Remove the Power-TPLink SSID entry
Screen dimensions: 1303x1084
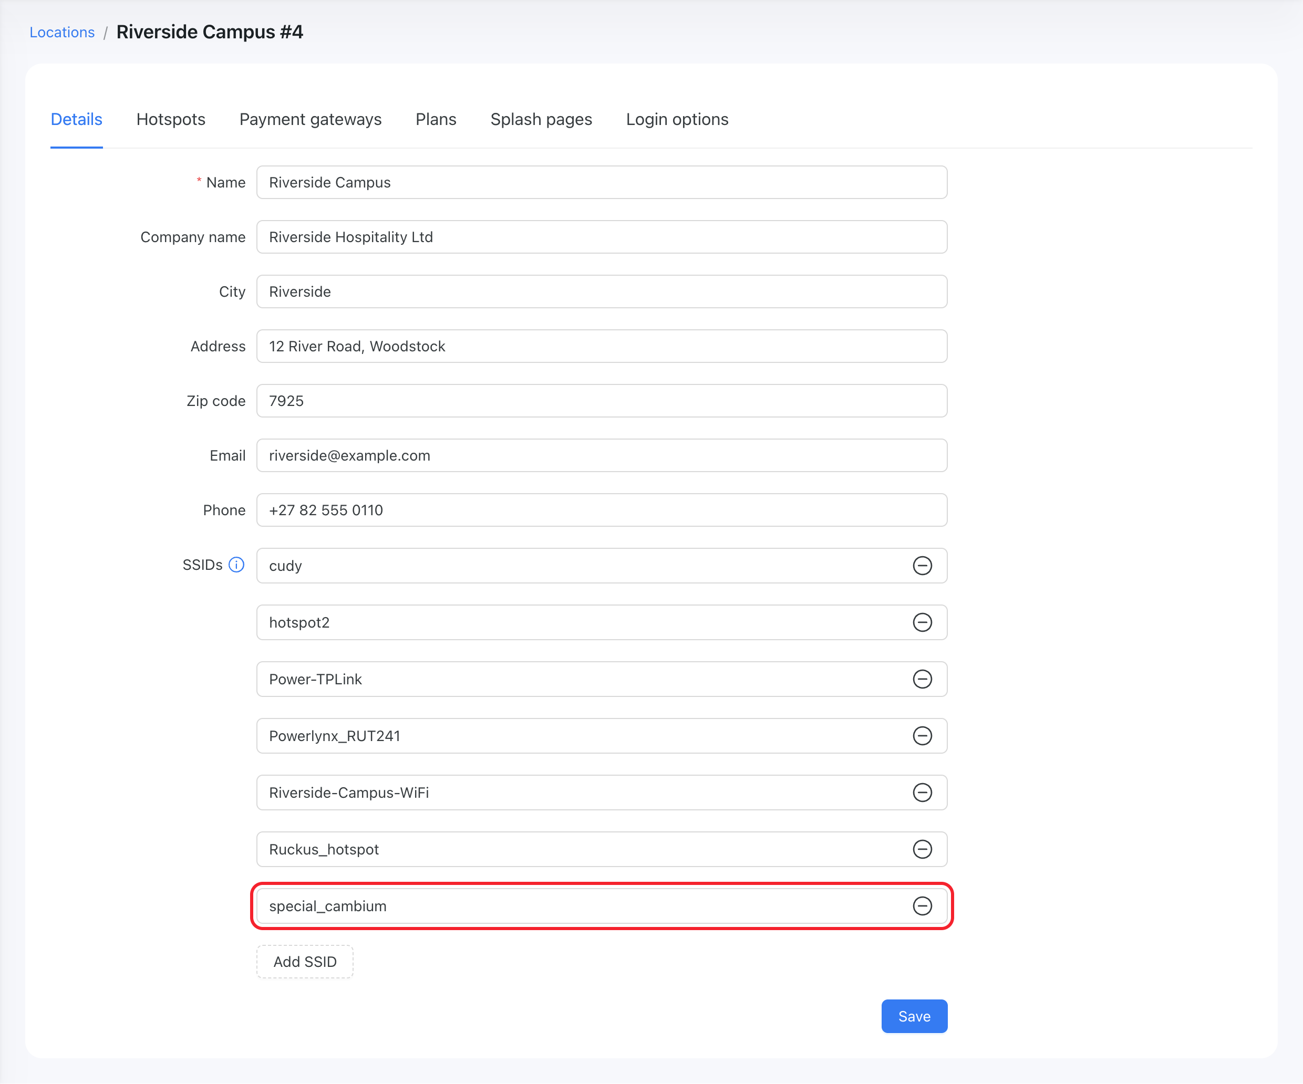(x=922, y=679)
